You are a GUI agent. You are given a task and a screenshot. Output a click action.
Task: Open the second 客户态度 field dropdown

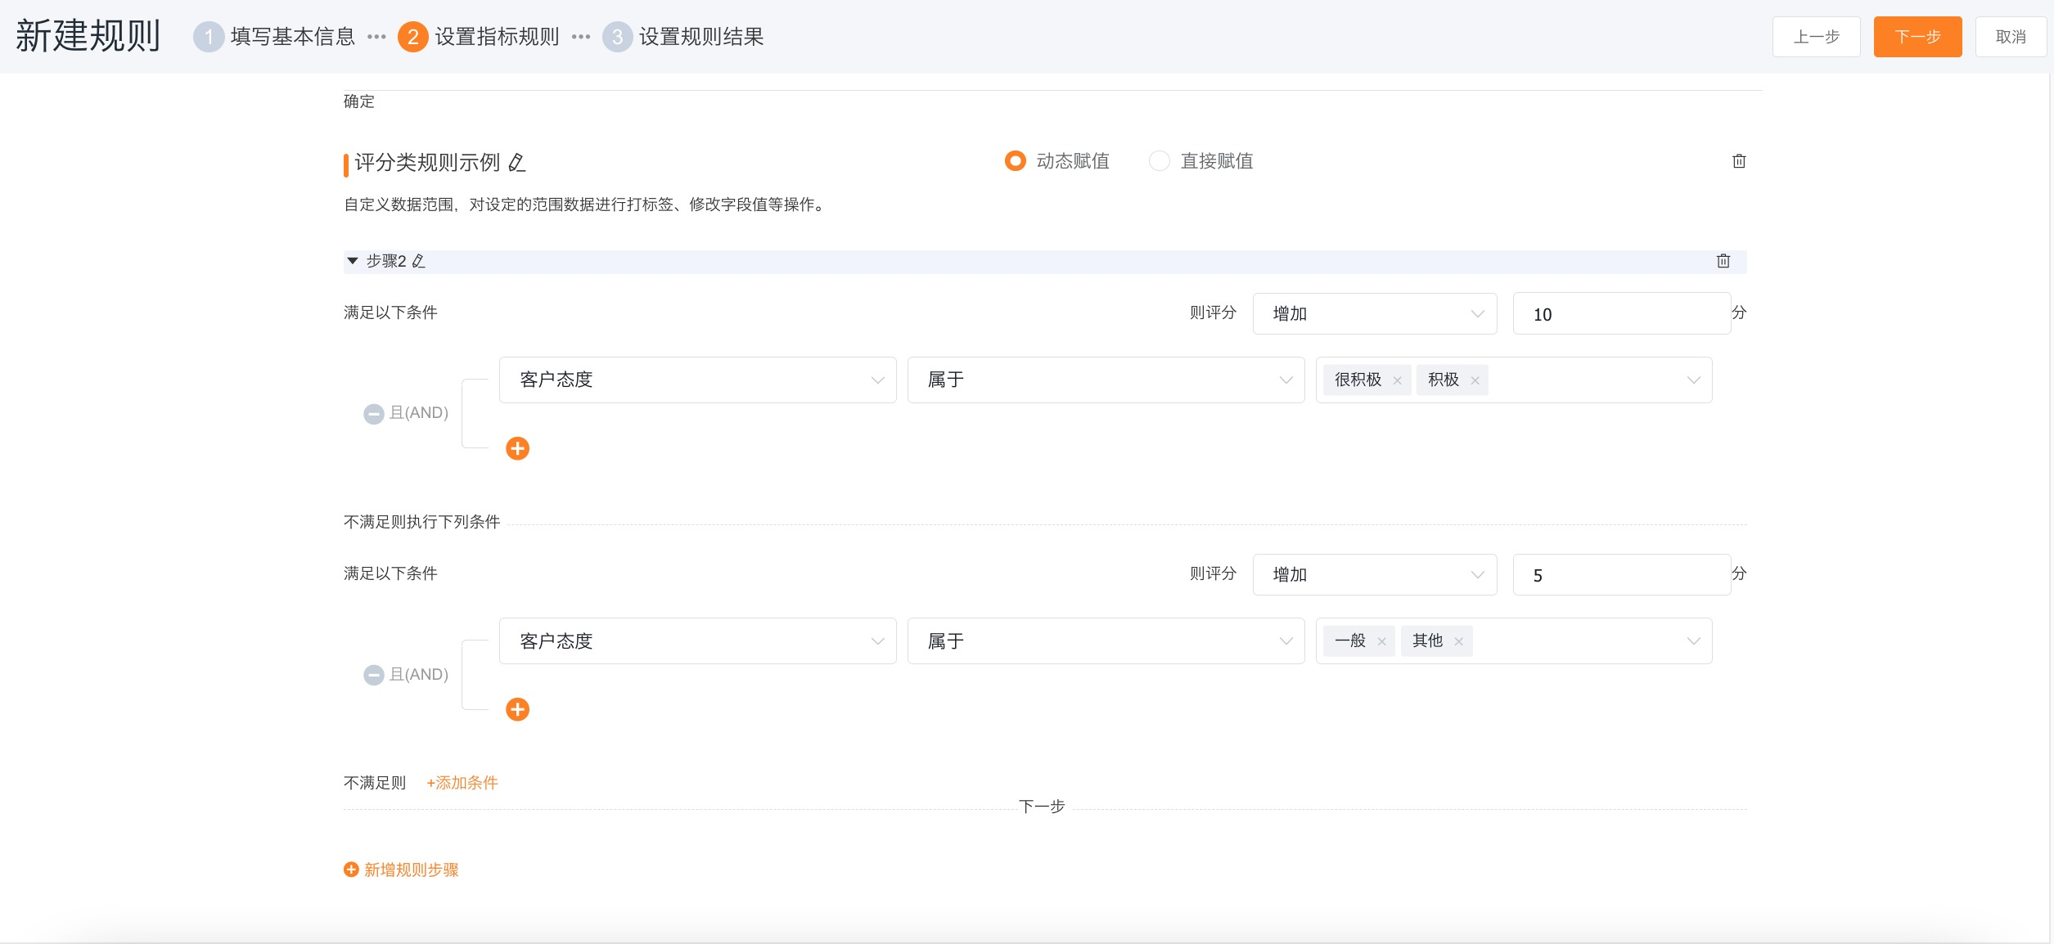697,641
